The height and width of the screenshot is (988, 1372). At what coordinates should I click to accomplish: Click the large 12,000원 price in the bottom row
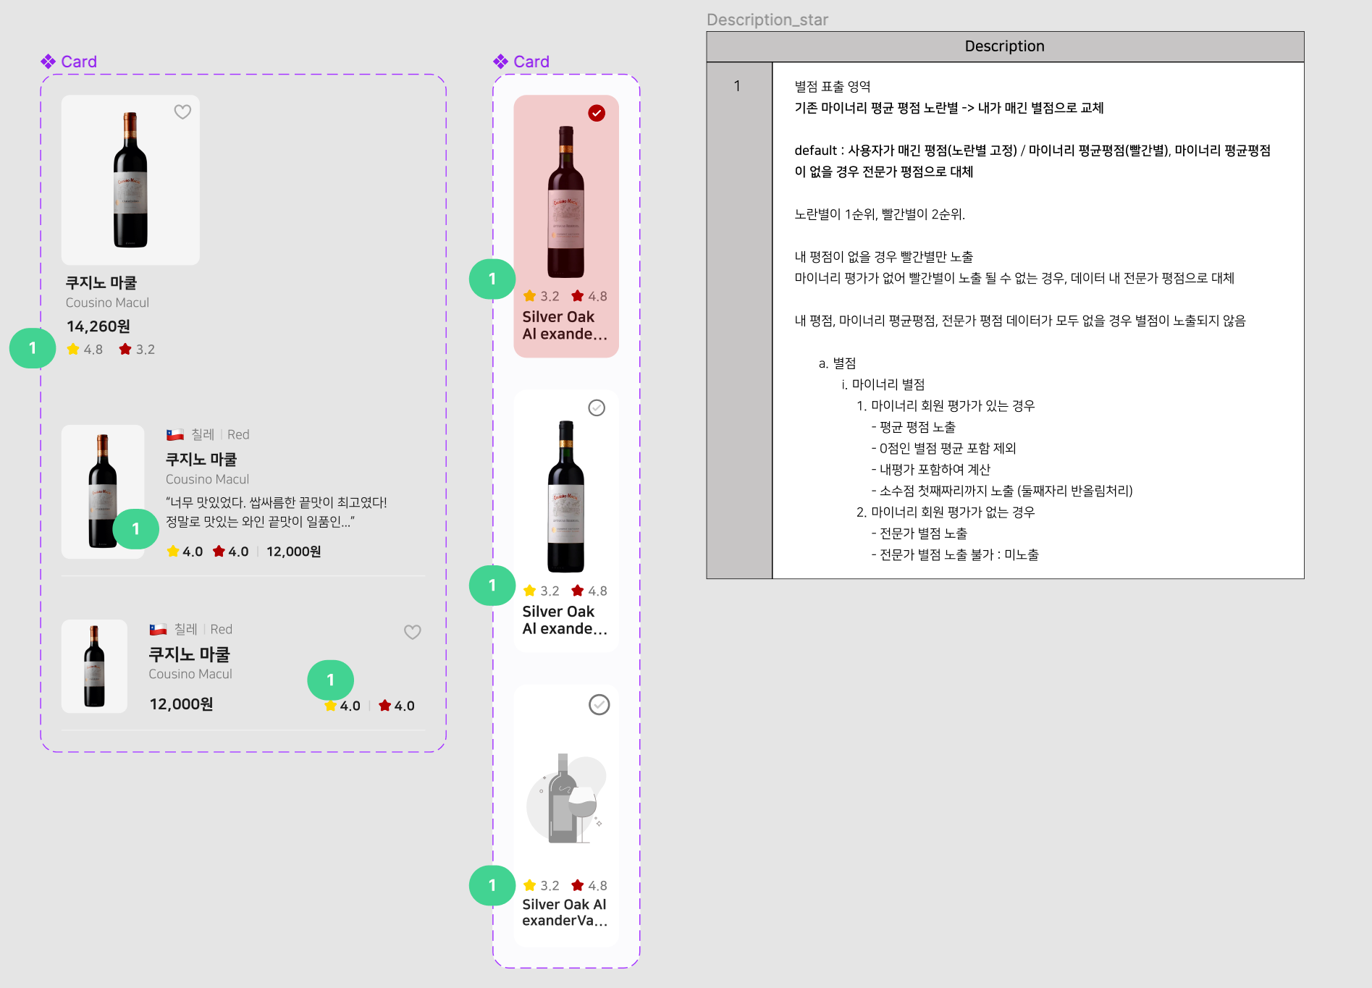181,704
